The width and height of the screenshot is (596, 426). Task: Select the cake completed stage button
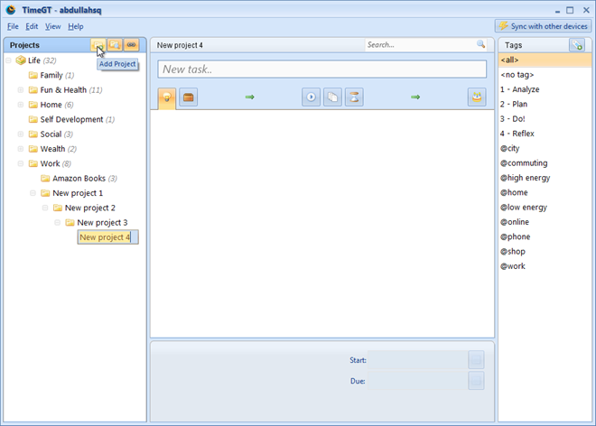pos(477,97)
